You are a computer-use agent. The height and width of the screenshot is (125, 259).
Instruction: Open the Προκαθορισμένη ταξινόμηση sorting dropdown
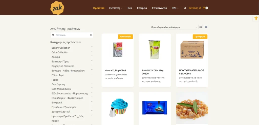coord(174,27)
